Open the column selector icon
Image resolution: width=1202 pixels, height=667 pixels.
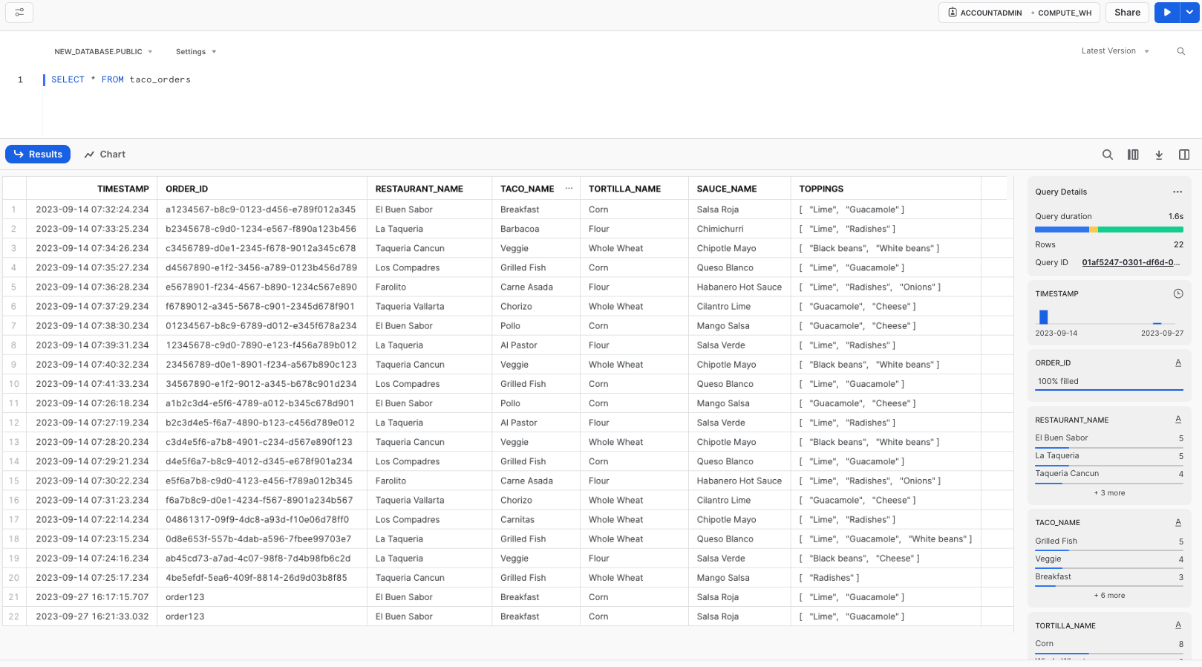(1133, 154)
